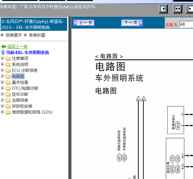Image resolution: width=193 pixels, height=179 pixels.
Task: Click the 数据线接口 M18 connector box in diagram
Action: (176, 120)
